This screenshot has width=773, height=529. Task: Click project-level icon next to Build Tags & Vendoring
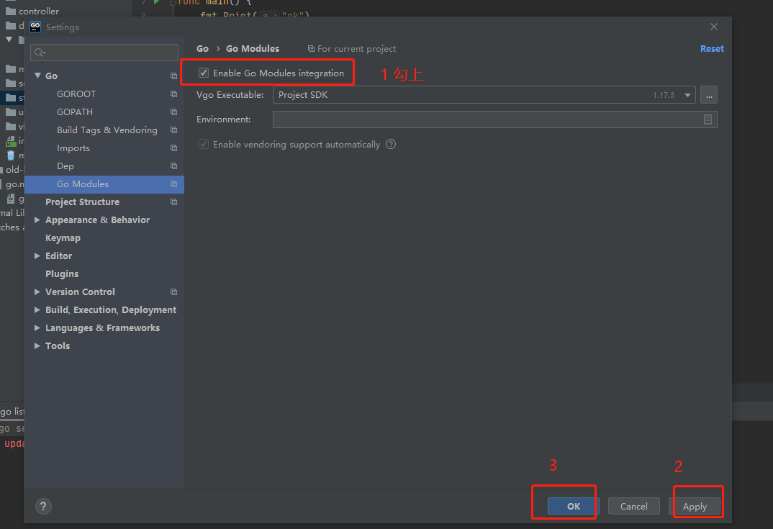point(173,130)
